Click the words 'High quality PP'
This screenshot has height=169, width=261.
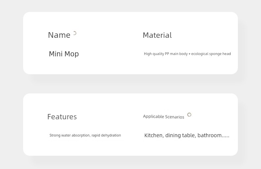(x=157, y=54)
